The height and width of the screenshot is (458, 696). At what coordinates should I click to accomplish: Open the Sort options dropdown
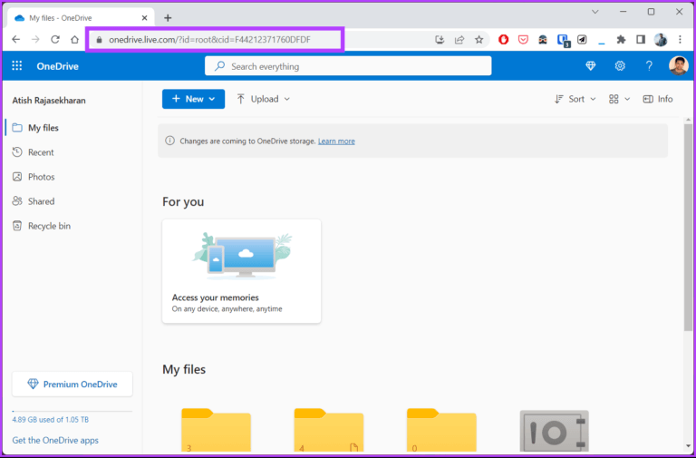(575, 99)
